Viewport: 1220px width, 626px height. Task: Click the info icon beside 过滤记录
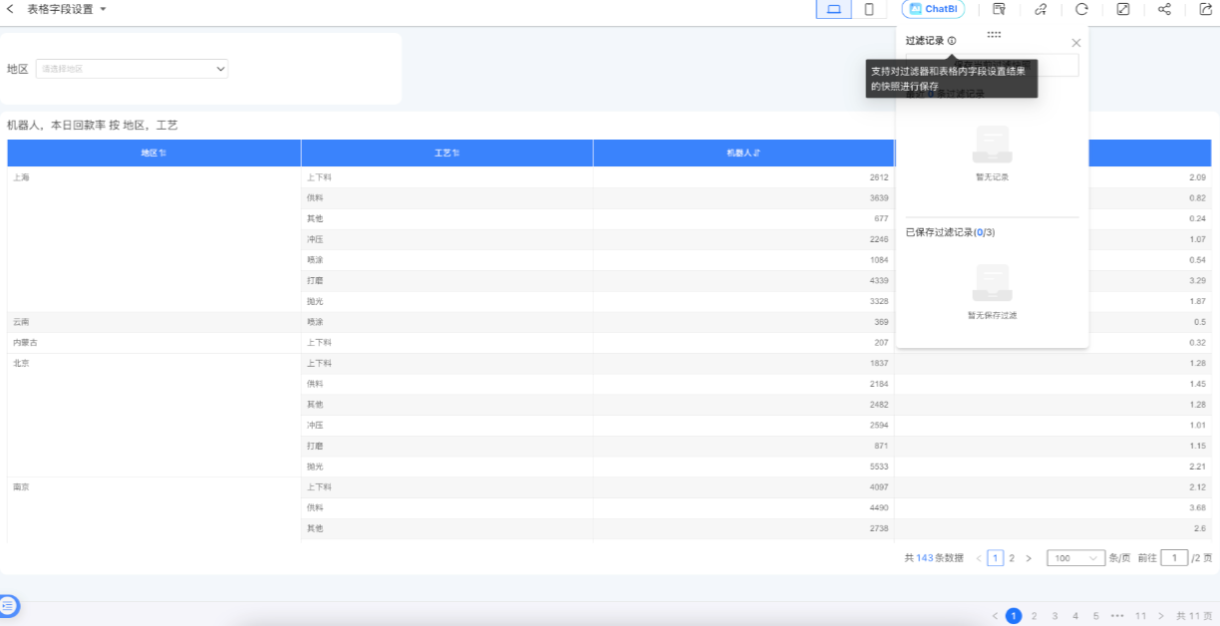click(x=952, y=41)
